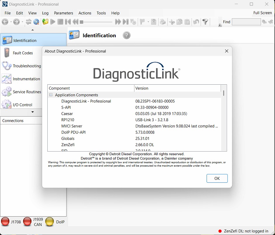Click OK in the About dialog
The image size is (275, 235).
click(217, 178)
